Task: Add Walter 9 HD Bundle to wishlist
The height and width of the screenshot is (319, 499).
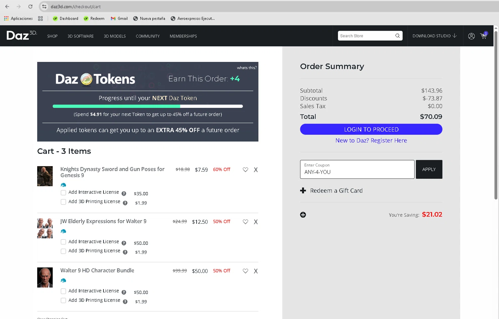Action: coord(246,271)
